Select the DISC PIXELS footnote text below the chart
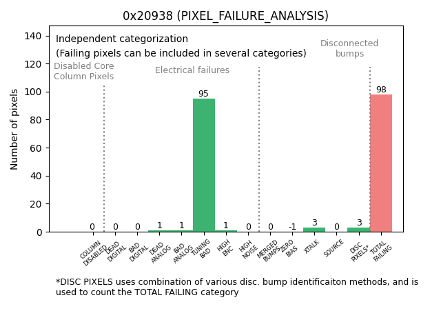Image resolution: width=441 pixels, height=331 pixels. pyautogui.click(x=236, y=287)
